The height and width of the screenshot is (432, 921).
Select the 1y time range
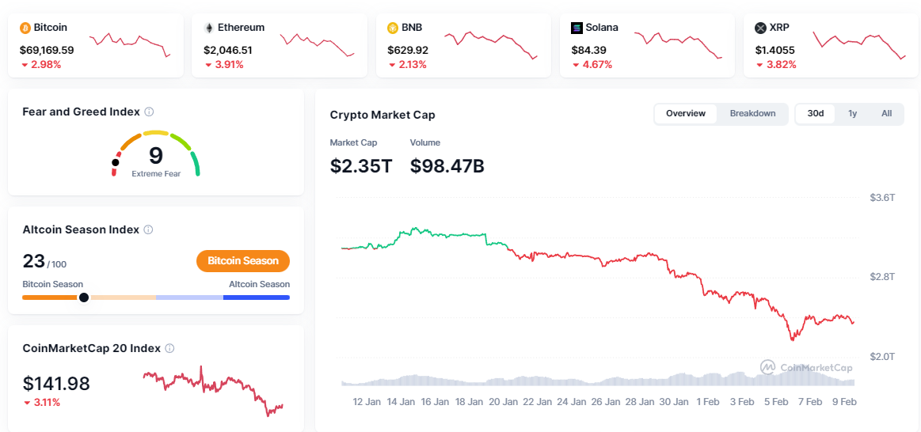pyautogui.click(x=852, y=114)
